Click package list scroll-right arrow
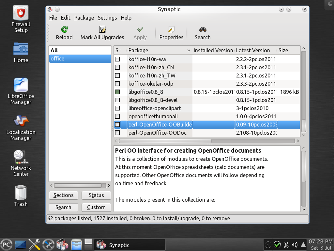Image resolution: width=334 pixels, height=251 pixels. (298, 141)
